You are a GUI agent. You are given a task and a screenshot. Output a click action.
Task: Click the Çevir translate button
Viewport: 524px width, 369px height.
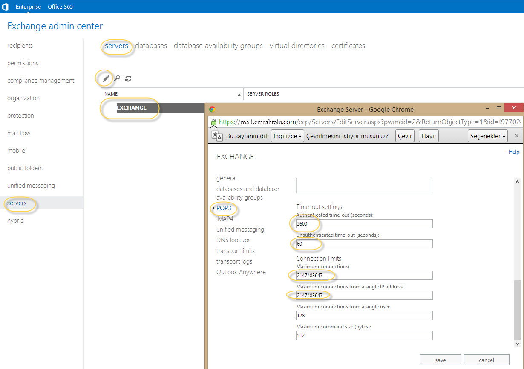[x=405, y=136]
